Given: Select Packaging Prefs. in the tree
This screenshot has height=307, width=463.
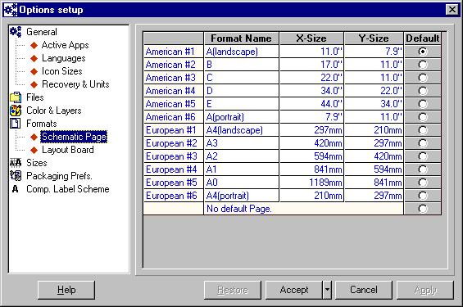Looking at the screenshot, I should pyautogui.click(x=59, y=176).
